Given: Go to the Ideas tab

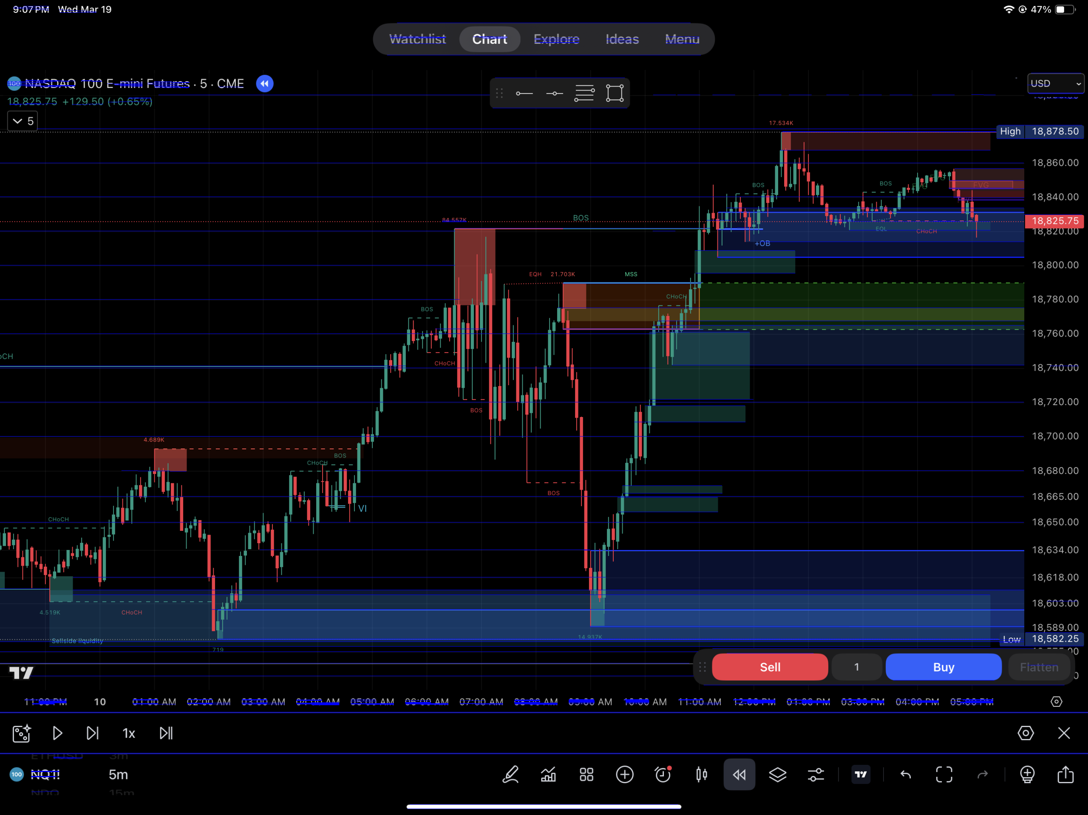Looking at the screenshot, I should pyautogui.click(x=622, y=39).
